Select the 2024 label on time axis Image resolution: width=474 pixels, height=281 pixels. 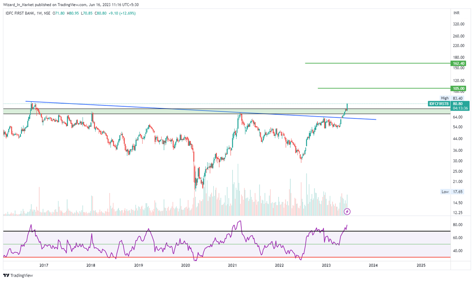click(x=374, y=266)
